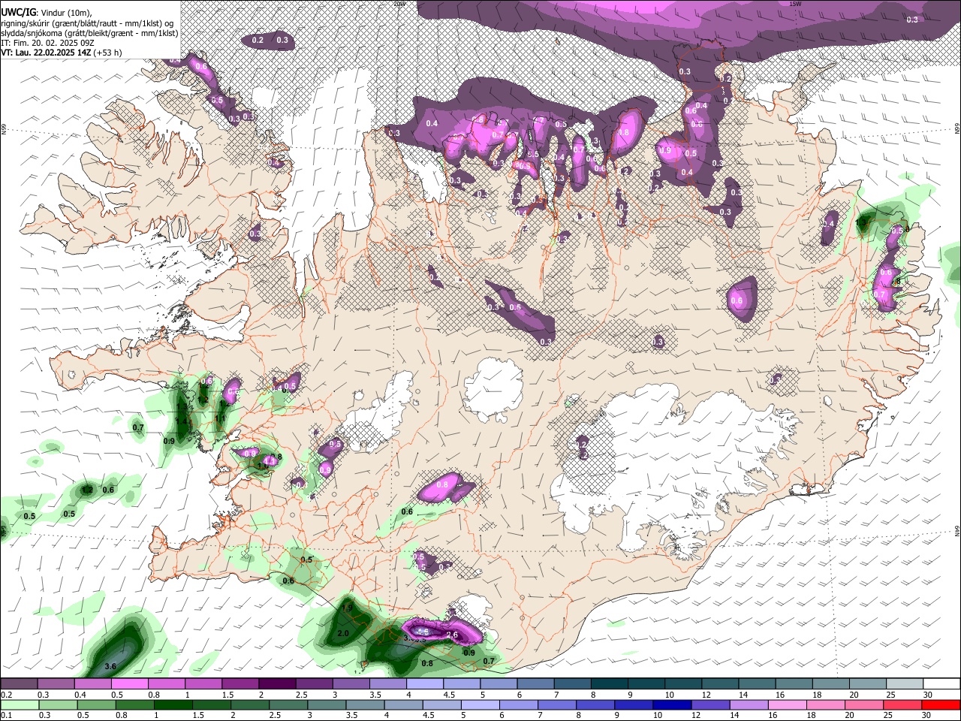This screenshot has width=961, height=721.
Task: Select the "0.1" label on the rain scale
Action: [x=6, y=716]
